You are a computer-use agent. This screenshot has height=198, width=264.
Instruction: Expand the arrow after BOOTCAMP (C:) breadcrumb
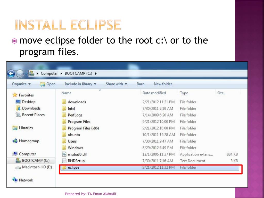tap(96, 73)
